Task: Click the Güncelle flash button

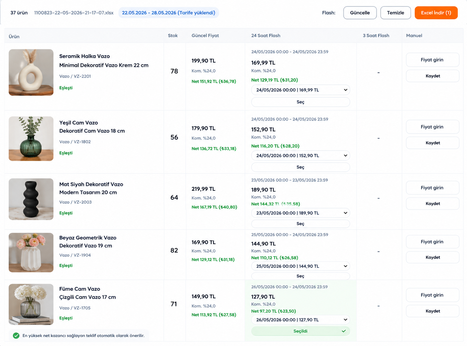Action: coord(360,13)
